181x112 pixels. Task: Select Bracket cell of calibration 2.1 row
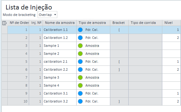(119, 62)
